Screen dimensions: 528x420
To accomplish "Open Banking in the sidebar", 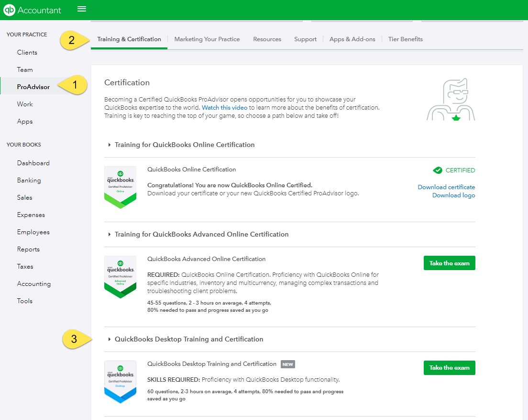I will click(x=29, y=181).
